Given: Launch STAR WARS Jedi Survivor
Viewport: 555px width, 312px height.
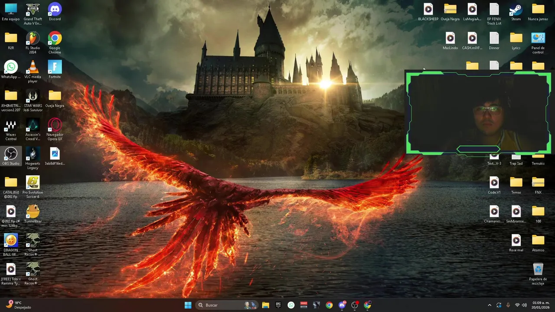Looking at the screenshot, I should coord(33,101).
